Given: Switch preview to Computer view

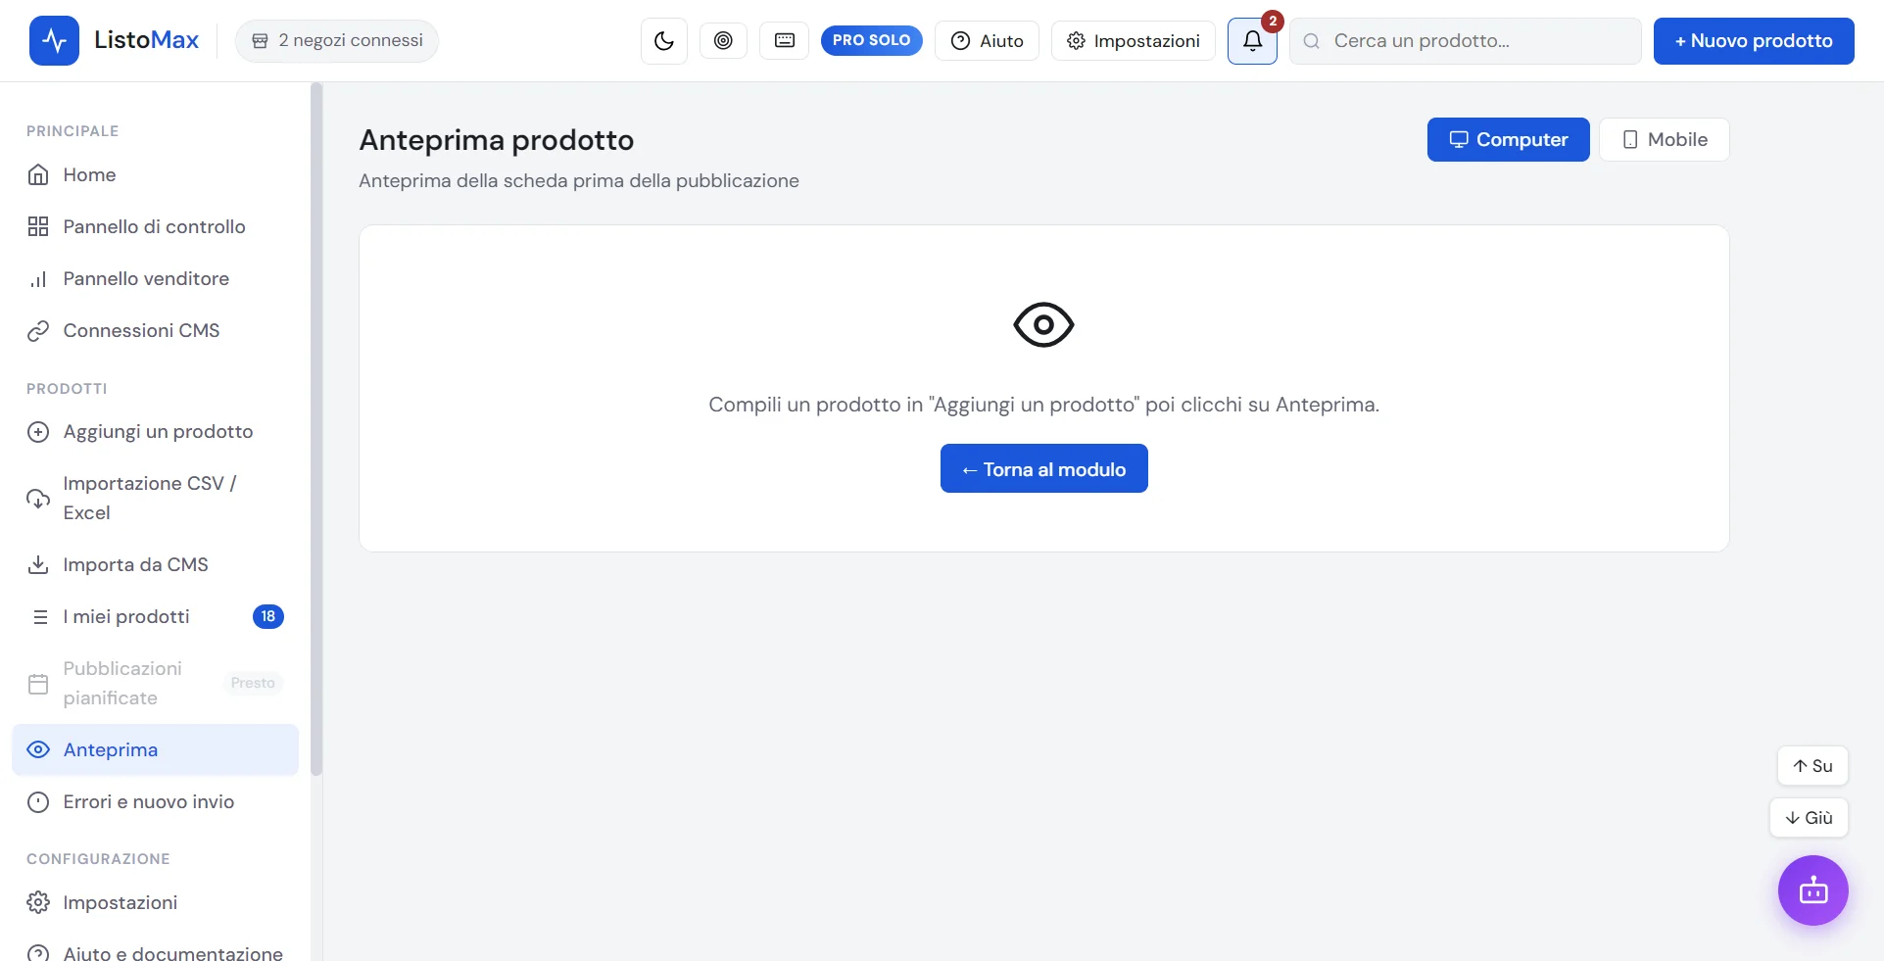Looking at the screenshot, I should [x=1508, y=139].
